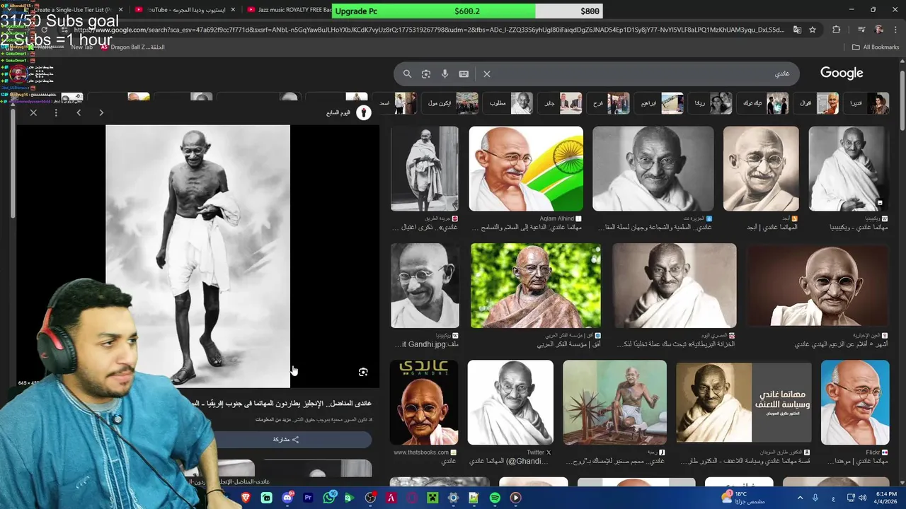Select the انديرا suggestion chip

click(x=867, y=103)
